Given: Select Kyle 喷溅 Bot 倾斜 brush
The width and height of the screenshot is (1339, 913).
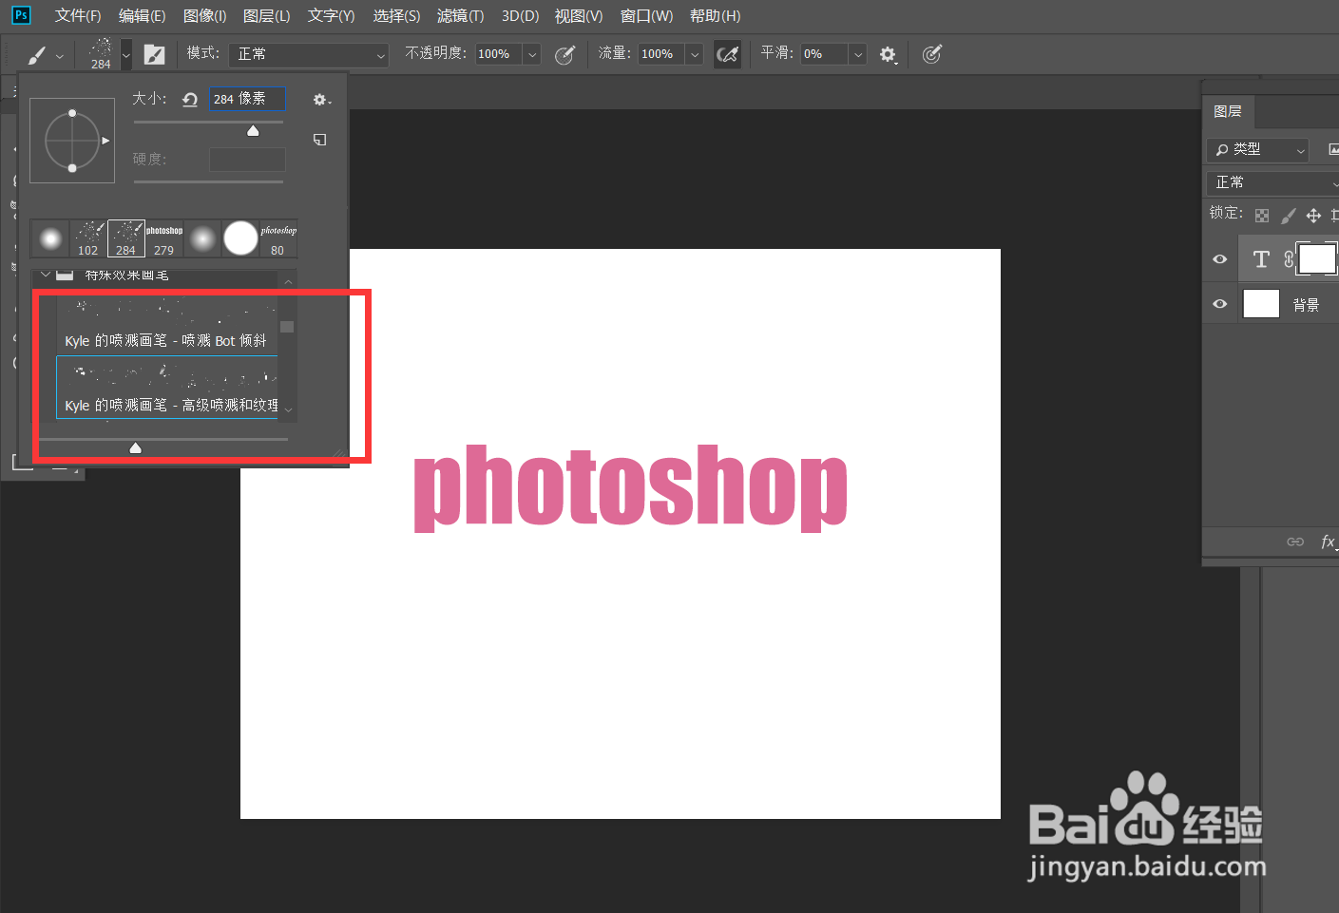Looking at the screenshot, I should tap(167, 323).
